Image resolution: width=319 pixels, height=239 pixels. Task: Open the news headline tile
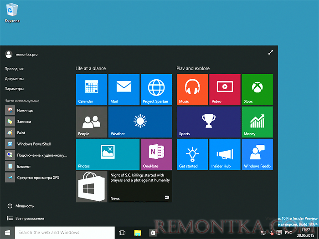[x=140, y=187]
